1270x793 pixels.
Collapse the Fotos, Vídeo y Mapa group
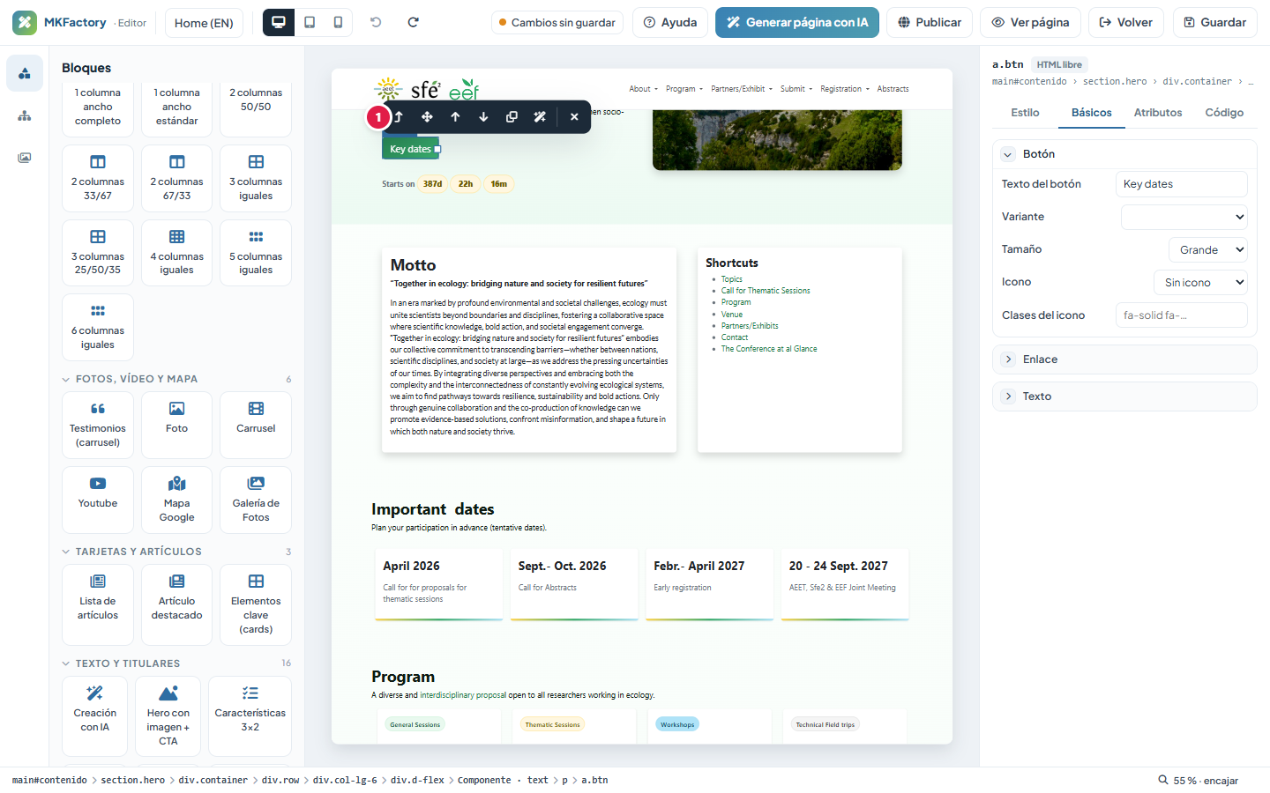176,379
